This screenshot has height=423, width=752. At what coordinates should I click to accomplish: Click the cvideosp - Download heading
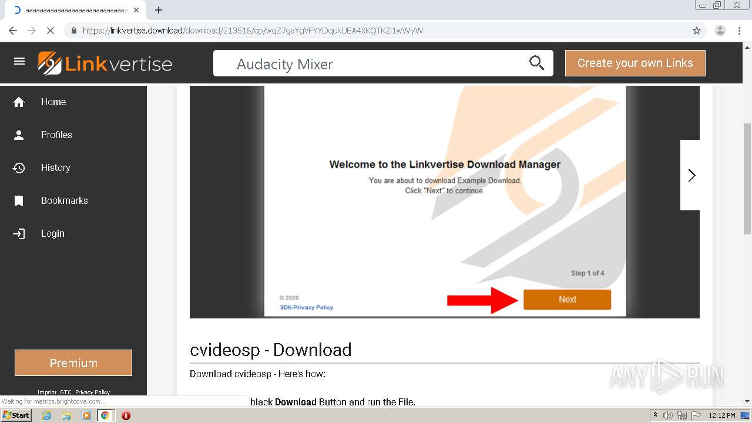(270, 350)
